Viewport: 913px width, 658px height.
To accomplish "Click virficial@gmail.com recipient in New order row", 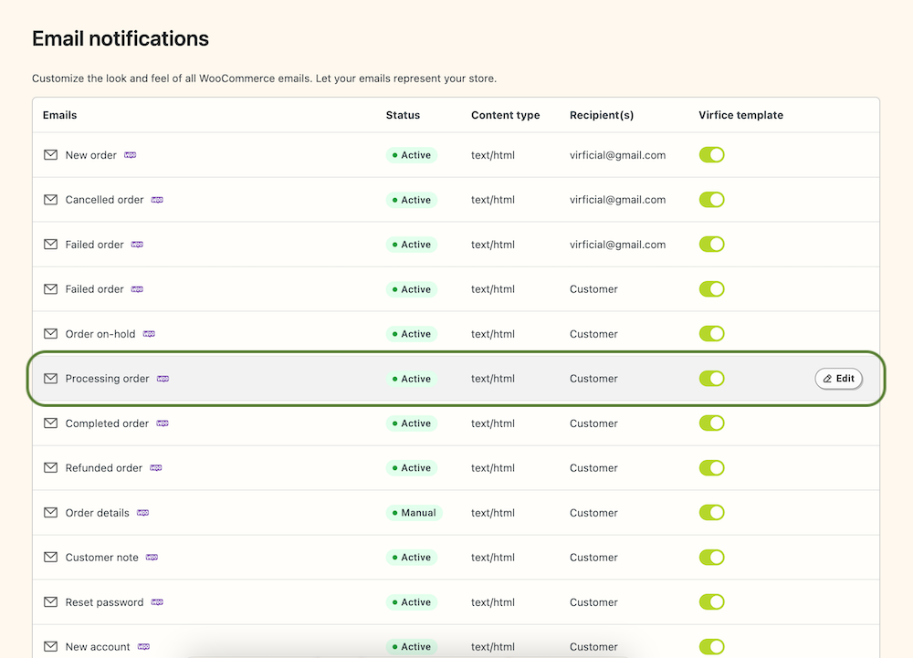I will point(618,155).
